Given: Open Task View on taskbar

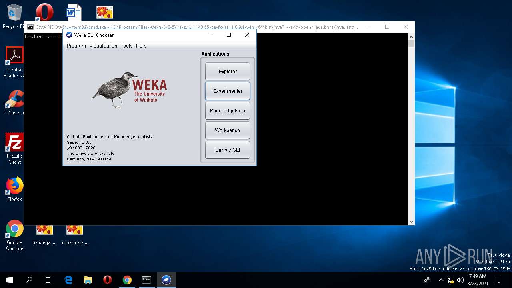Looking at the screenshot, I should (48, 280).
